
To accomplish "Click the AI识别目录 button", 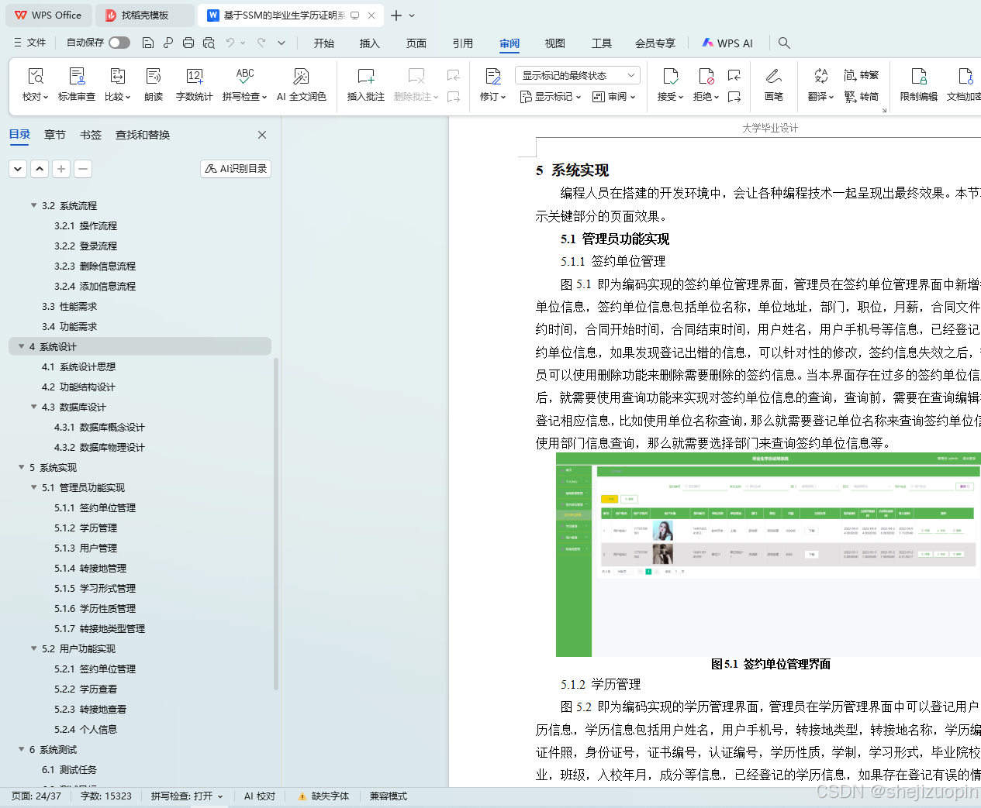I will [x=235, y=168].
